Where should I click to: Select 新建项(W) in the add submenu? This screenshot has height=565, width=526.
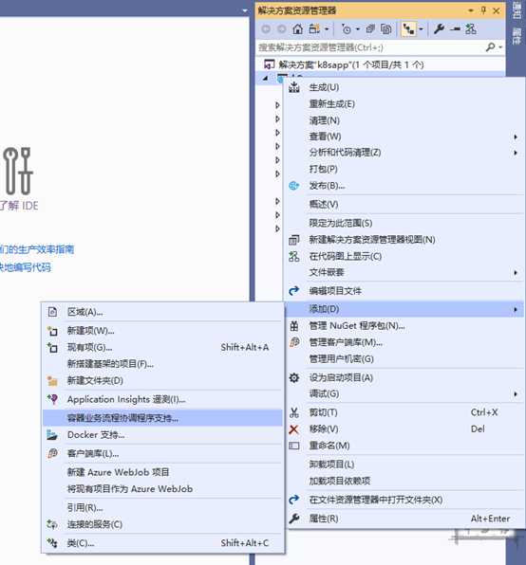pos(162,331)
